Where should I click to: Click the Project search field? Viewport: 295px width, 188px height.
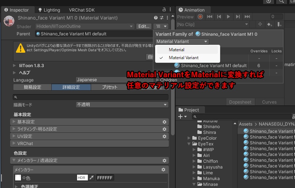pos(242,117)
